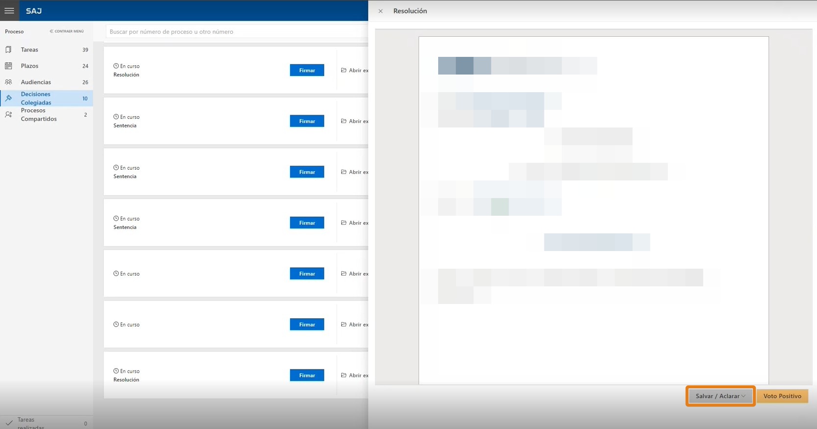Click the Resolución document preview page

[594, 210]
